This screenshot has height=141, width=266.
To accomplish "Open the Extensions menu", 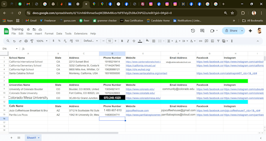I will click(x=81, y=34).
